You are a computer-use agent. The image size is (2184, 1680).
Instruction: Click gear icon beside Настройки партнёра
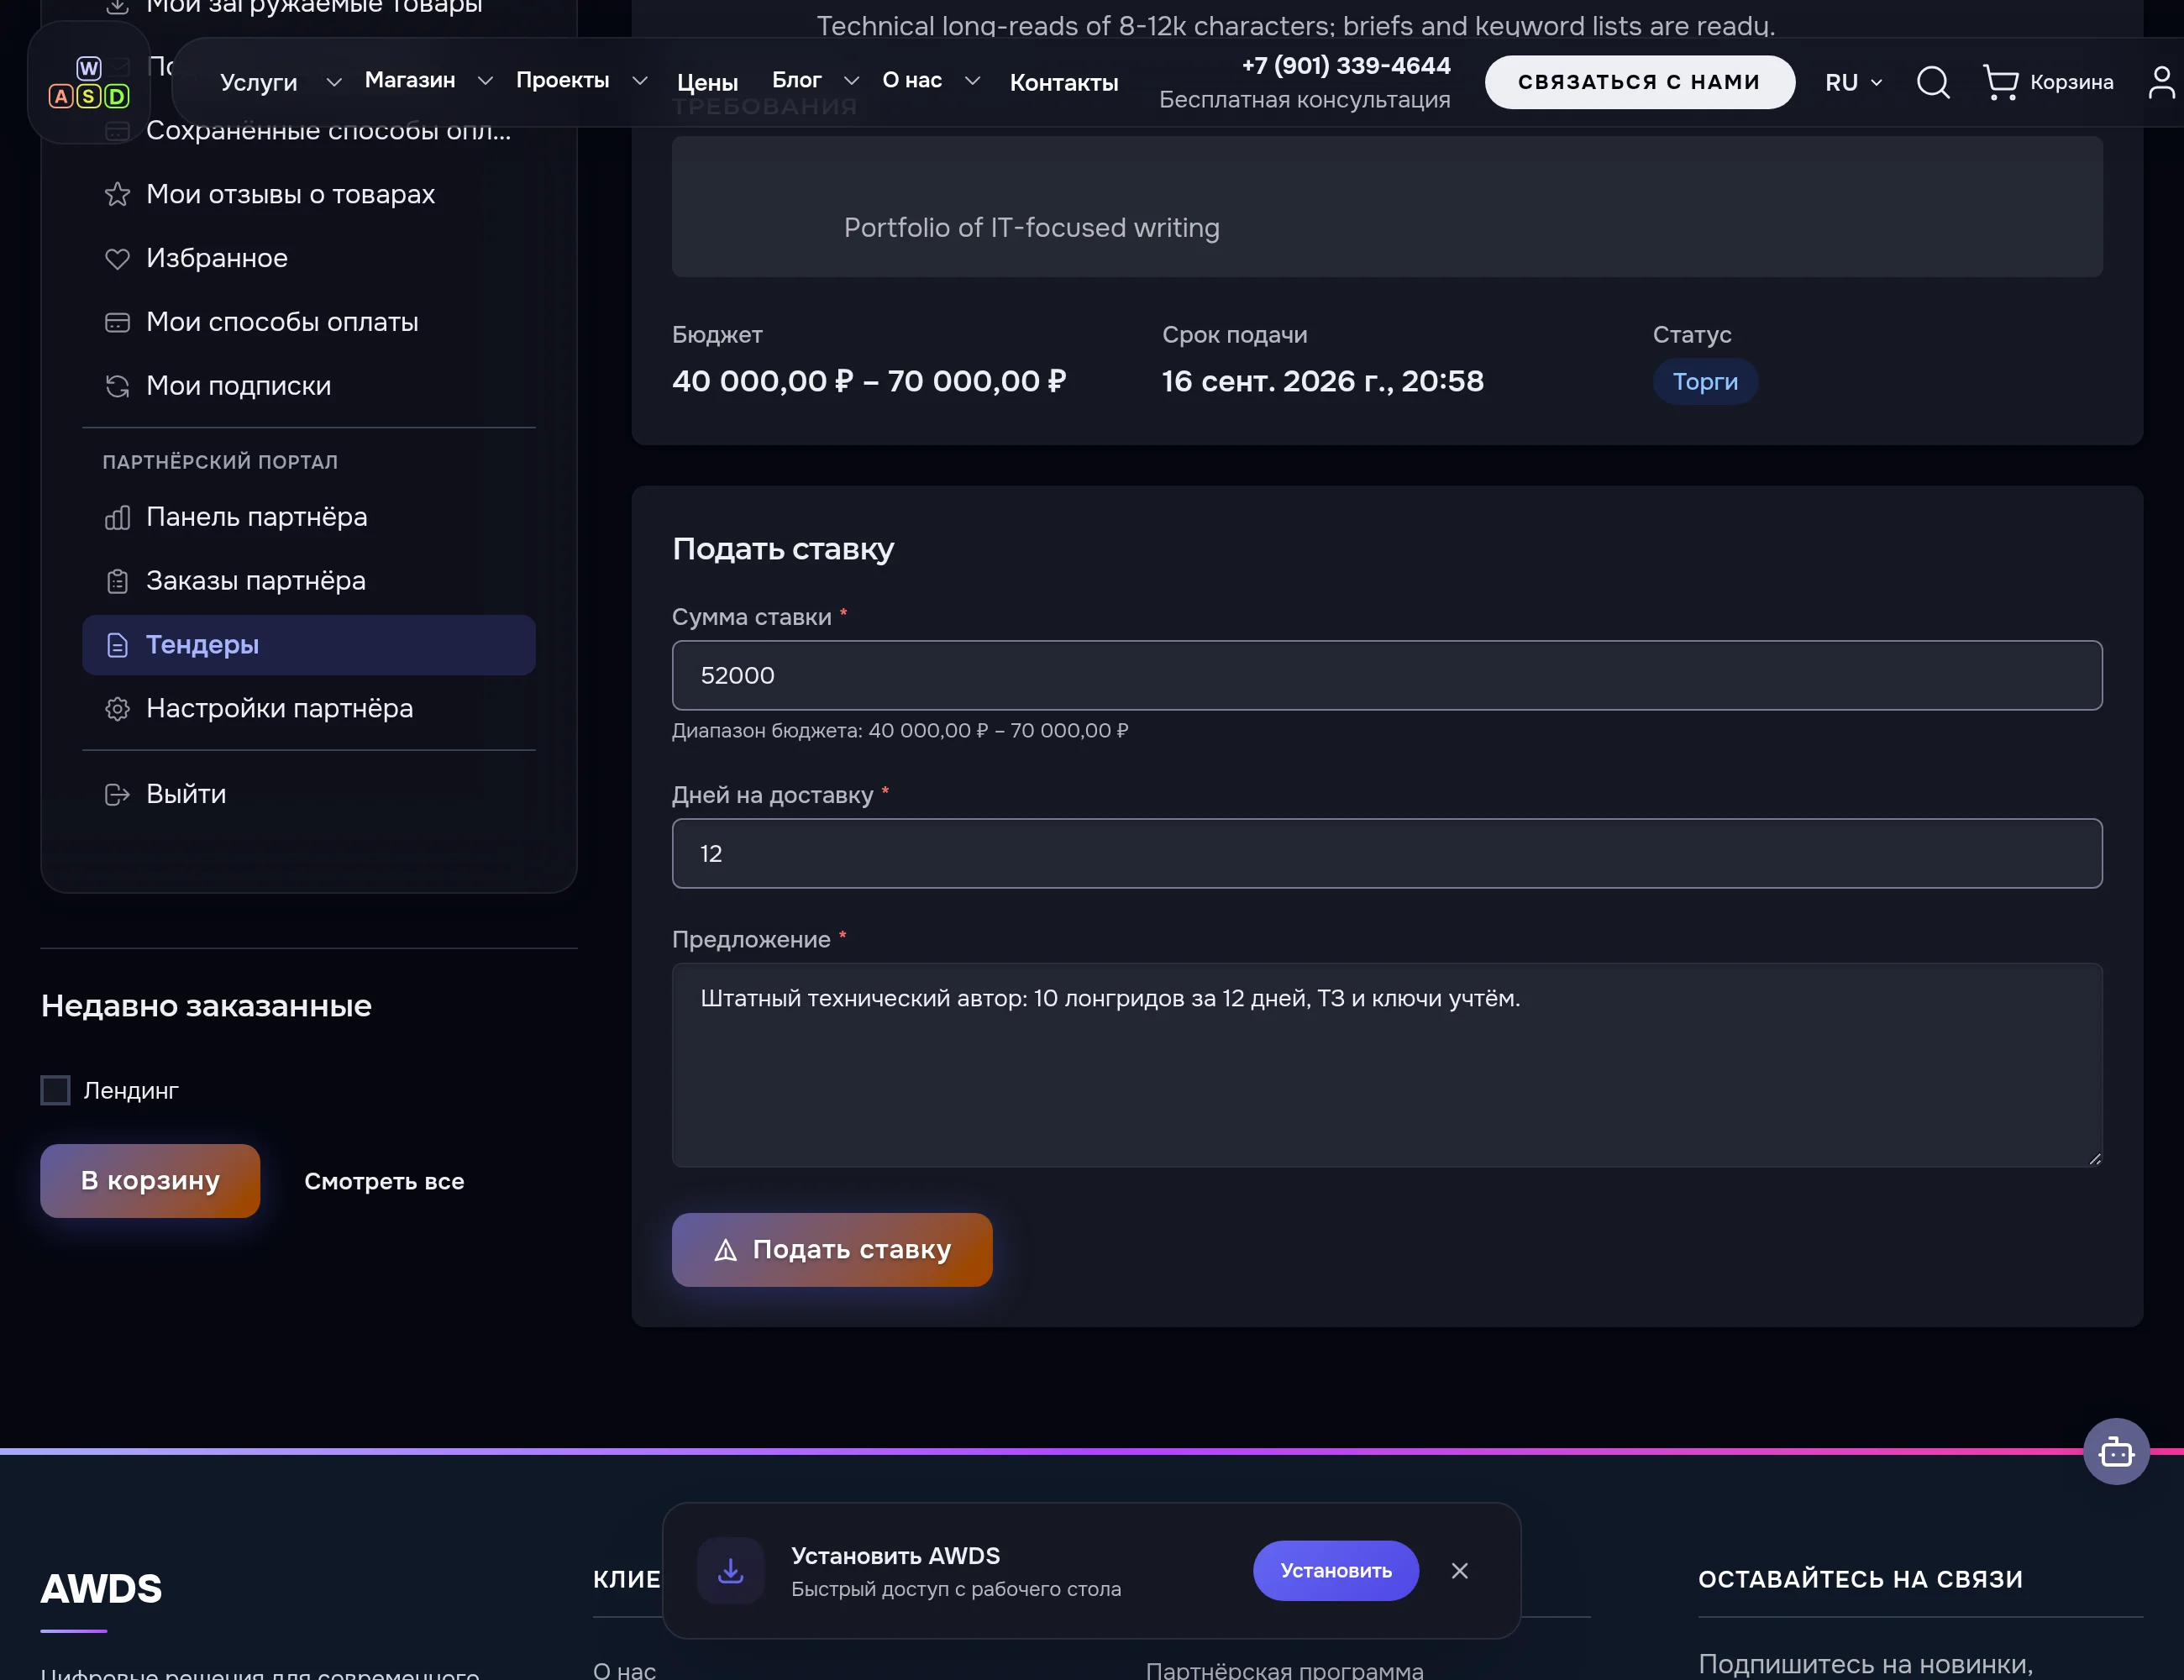[117, 709]
